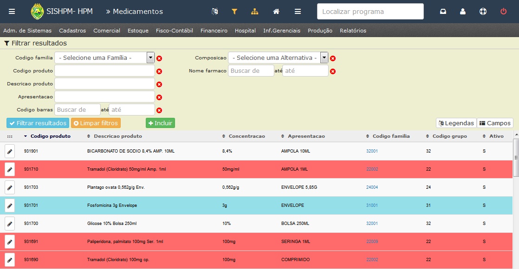Open Inf.Gerenciais menu
Screen dimensions: 519x269
tap(282, 31)
